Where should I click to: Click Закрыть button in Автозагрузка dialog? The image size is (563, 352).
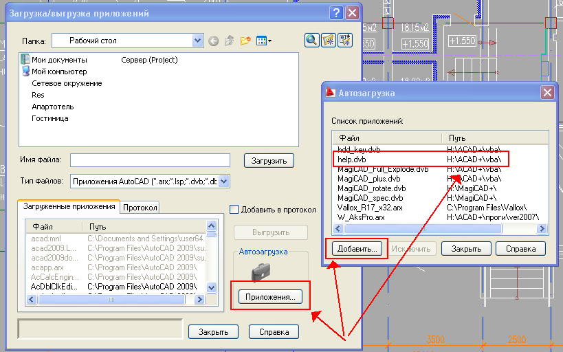click(x=466, y=249)
